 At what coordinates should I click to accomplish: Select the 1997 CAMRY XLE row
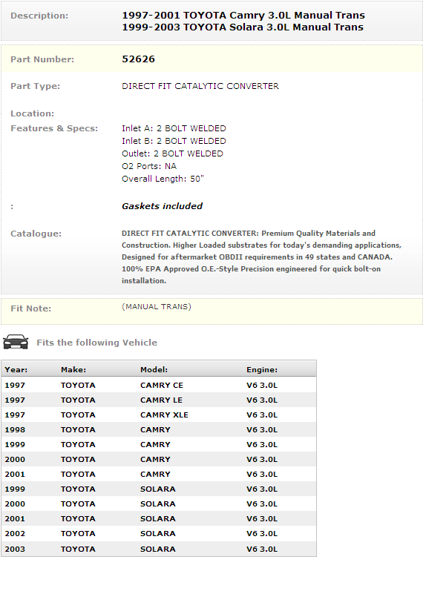coord(159,415)
